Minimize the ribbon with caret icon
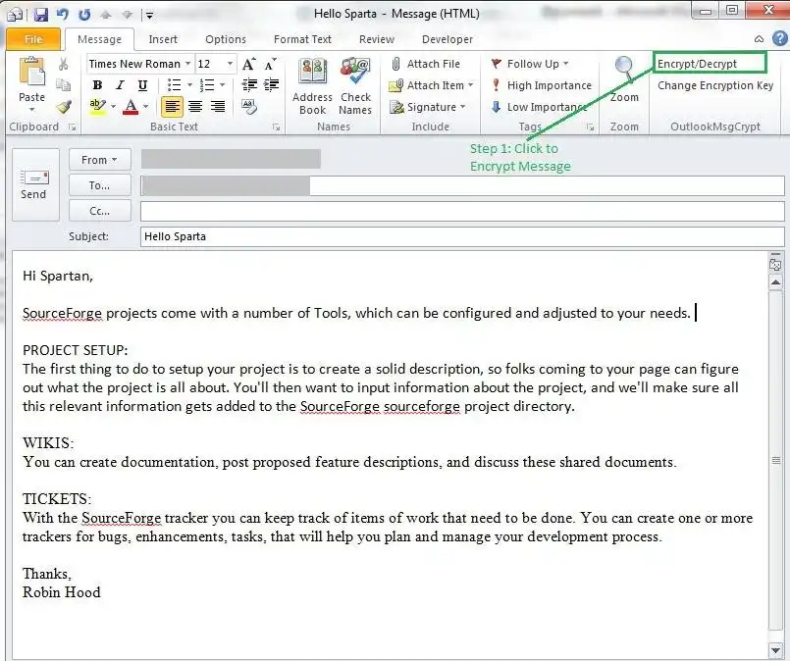790x661 pixels. click(x=759, y=39)
